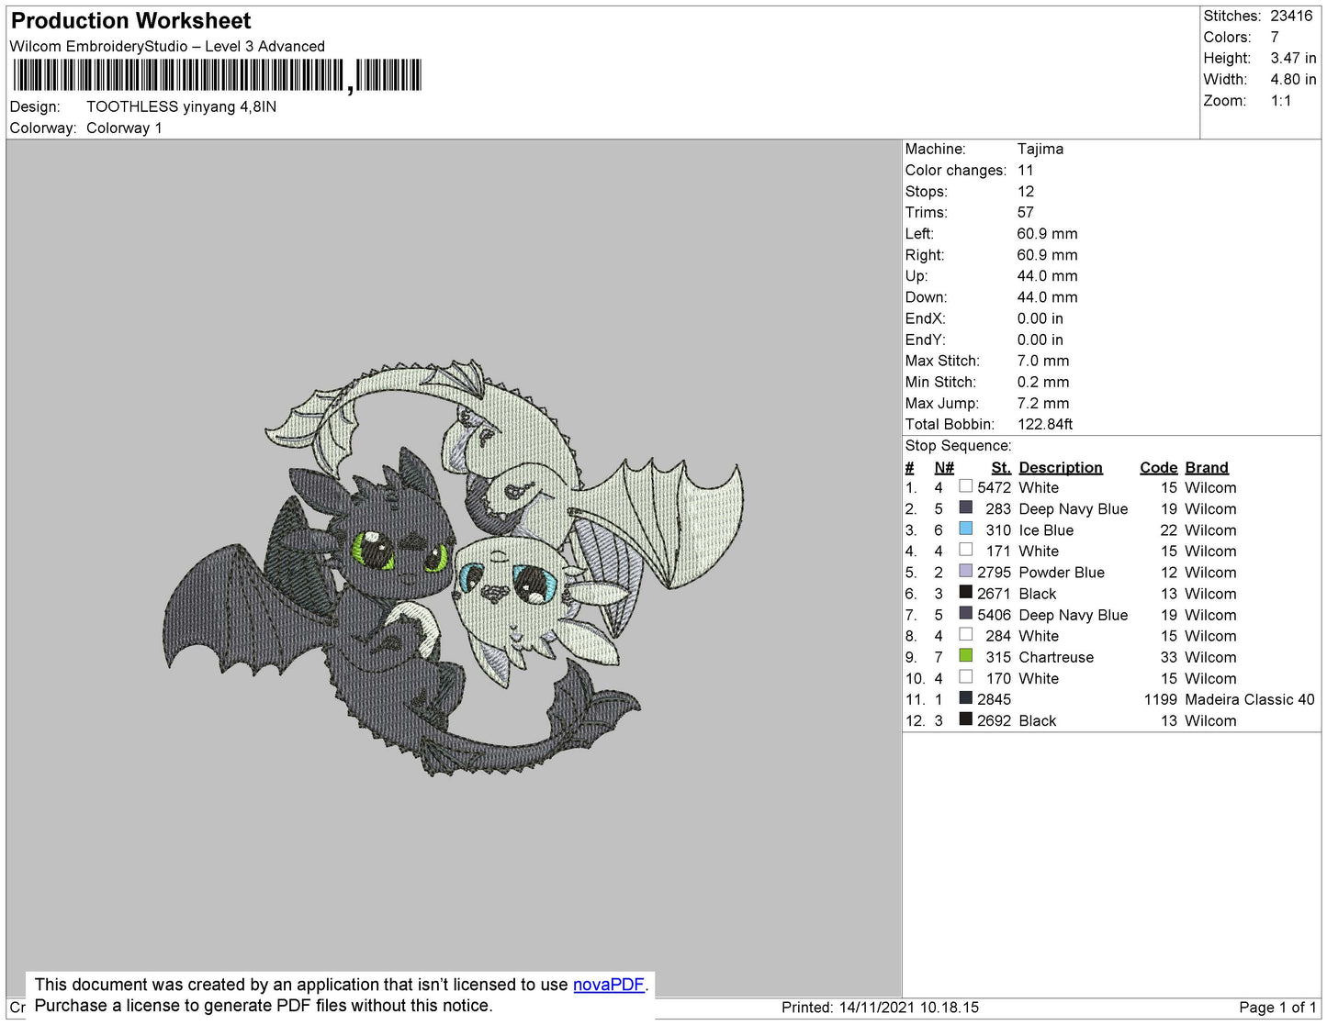
Task: Click the barcode under the worksheet title
Action: 217,75
